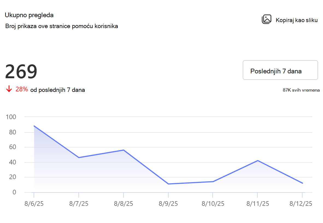Screen dimensions: 323x223
Task: Select the 8/11/25 peak on line chart
Action: [258, 161]
